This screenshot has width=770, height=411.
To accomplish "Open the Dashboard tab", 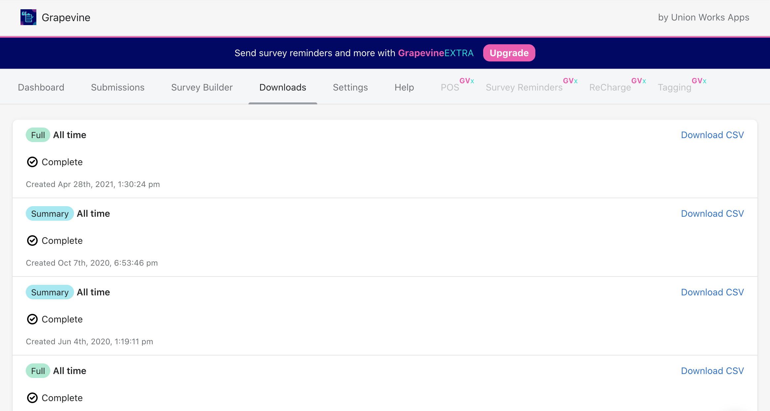I will point(41,87).
